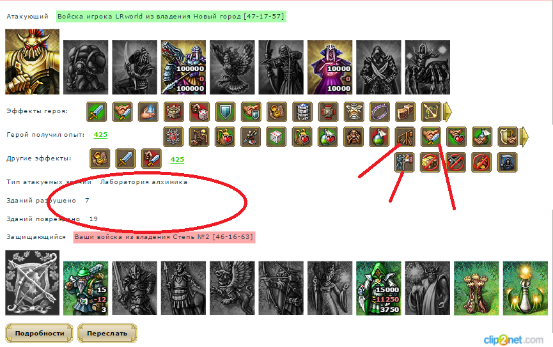Select attacker's golden armored hero portrait
Image resolution: width=553 pixels, height=347 pixels.
point(33,62)
